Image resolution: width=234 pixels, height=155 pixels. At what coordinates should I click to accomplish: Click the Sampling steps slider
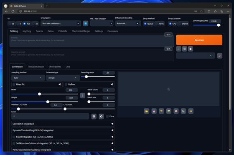[x=98, y=77]
